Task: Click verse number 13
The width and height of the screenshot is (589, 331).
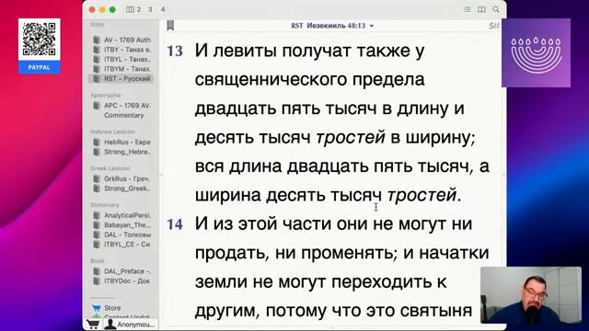Action: click(175, 51)
